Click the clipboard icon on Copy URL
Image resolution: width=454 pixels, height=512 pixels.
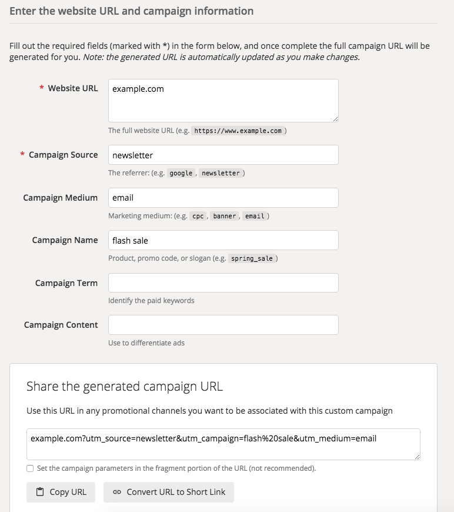[x=40, y=492]
